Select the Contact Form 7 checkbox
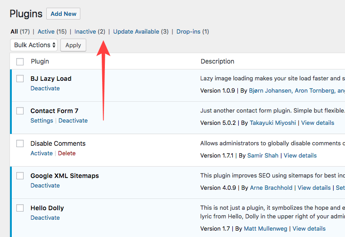 (20, 111)
